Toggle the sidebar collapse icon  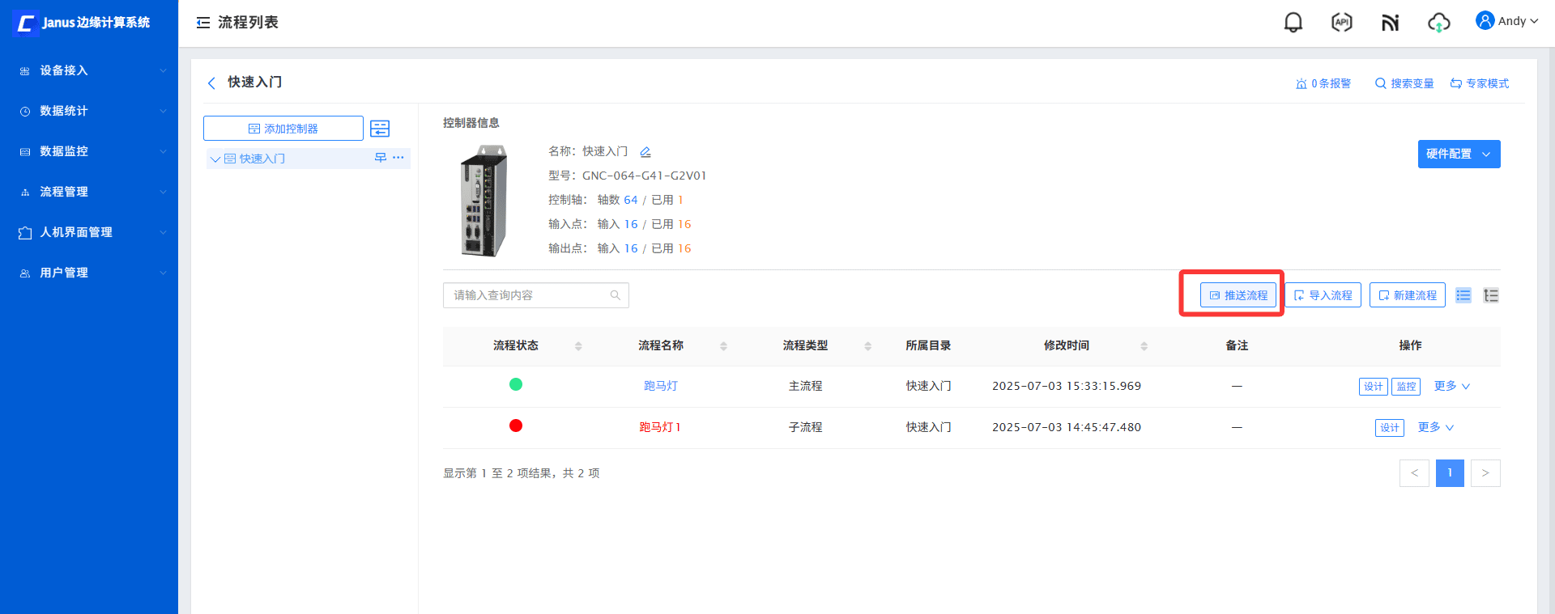(x=203, y=23)
